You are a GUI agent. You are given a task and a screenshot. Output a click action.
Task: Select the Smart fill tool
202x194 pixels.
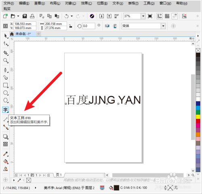tap(6, 169)
